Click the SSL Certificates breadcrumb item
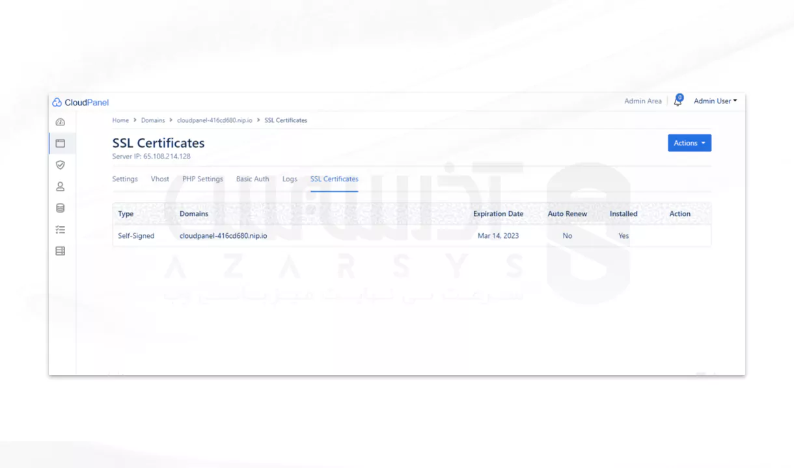This screenshot has width=794, height=468. coord(286,120)
